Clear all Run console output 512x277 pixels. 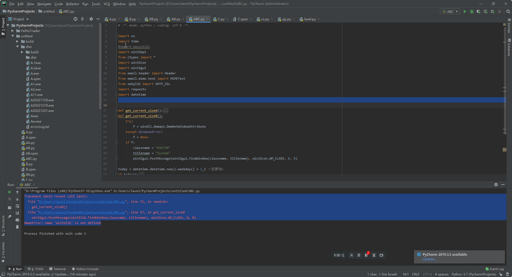click(x=17, y=227)
